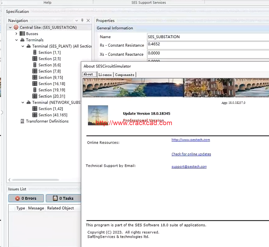This screenshot has width=269, height=247.
Task: Click the Related Object column header
Action: click(x=60, y=208)
